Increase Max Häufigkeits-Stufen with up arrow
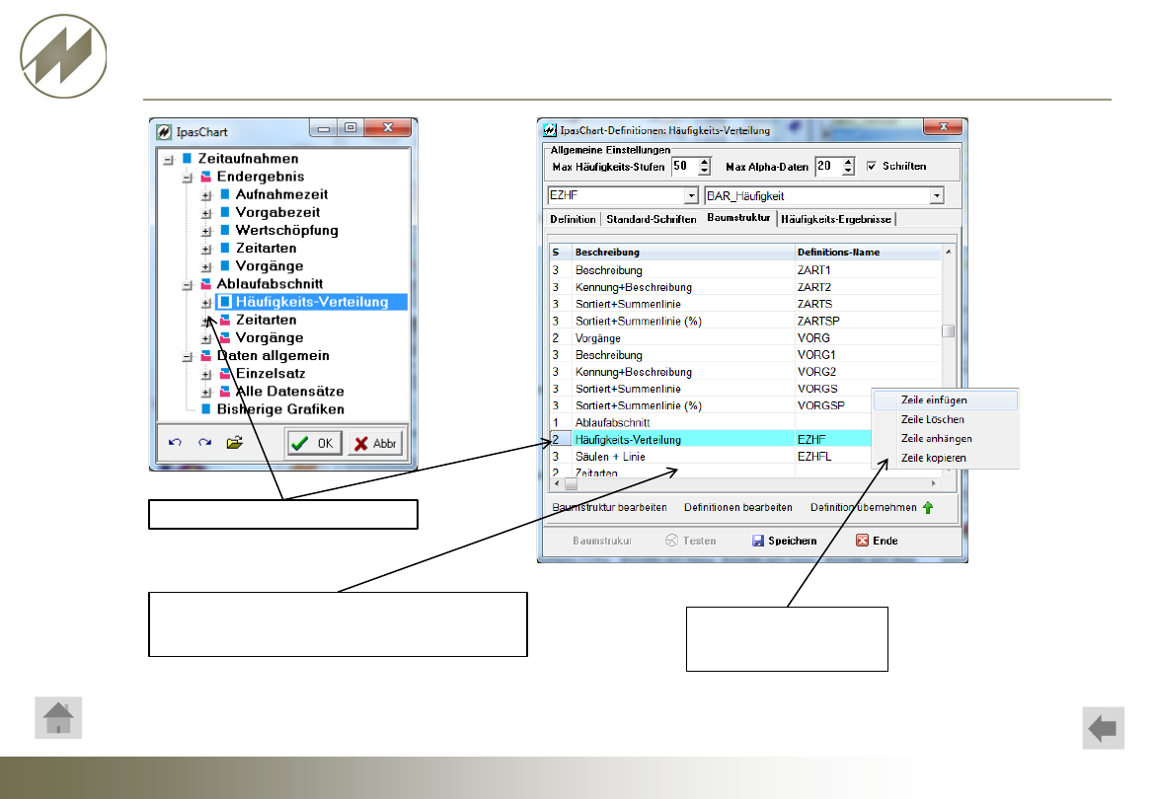 [704, 162]
